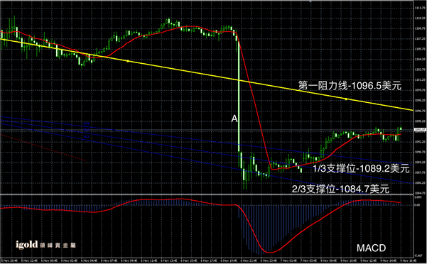
Task: Click the small triangle marker at chart top edge
Action: (x=310, y=1)
